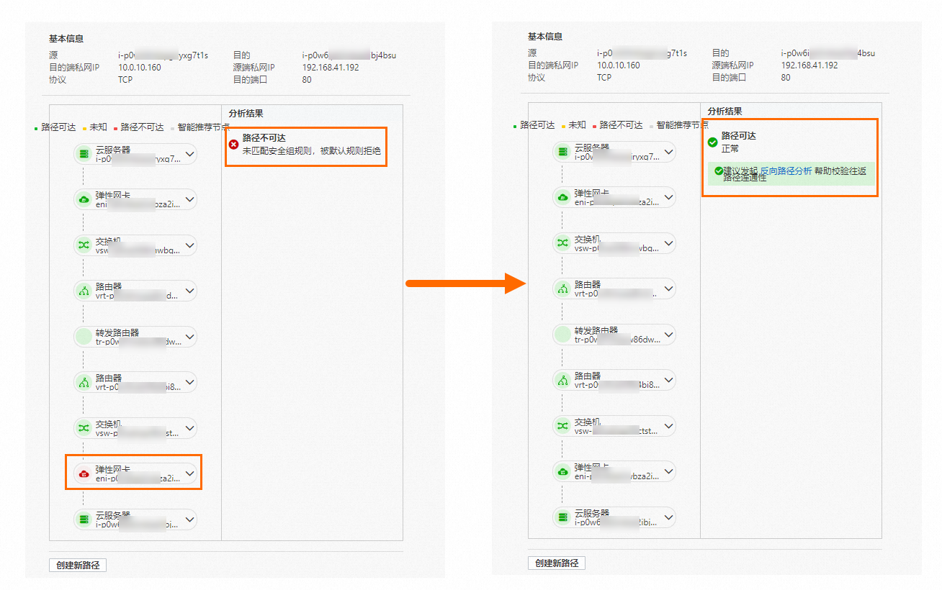Viewport: 942px width, 590px height.
Task: Click 交换机 icon for vsw ending wbq, left panel
Action: pyautogui.click(x=84, y=245)
